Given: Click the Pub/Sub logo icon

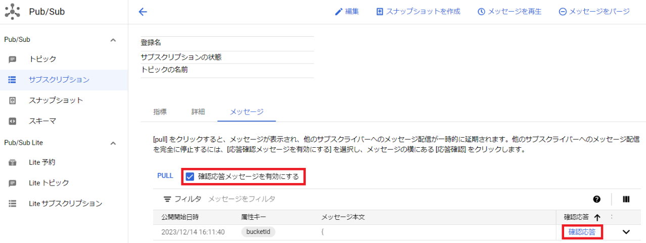Looking at the screenshot, I should pos(13,11).
